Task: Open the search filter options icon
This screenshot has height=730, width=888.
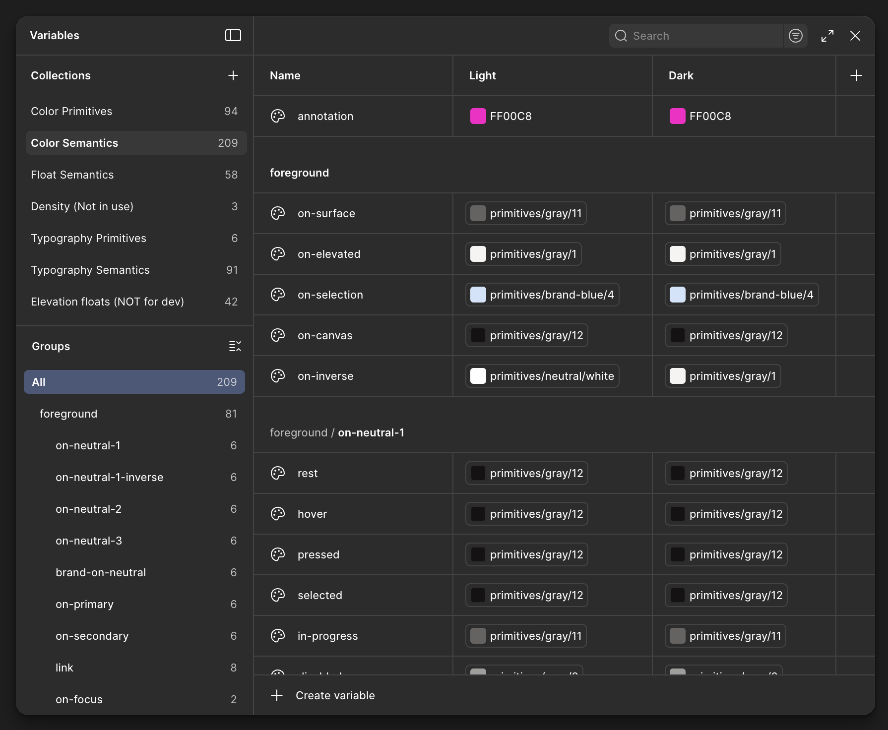Action: coord(796,36)
